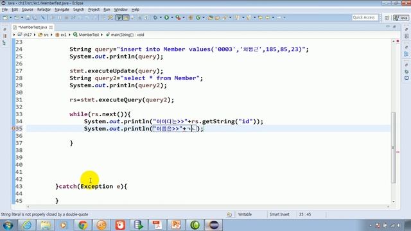The height and width of the screenshot is (231, 411).
Task: Toggle Show Whitespace Characters button
Action: pyautogui.click(x=146, y=17)
